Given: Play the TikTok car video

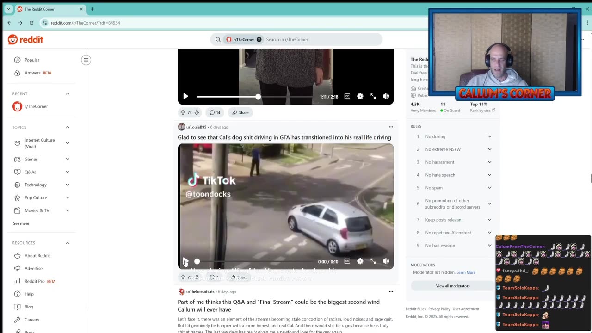Looking at the screenshot, I should pos(185,261).
